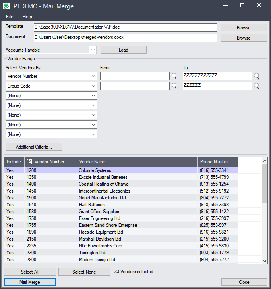Expand the Vendor Number criteria dropdown

tap(93, 76)
